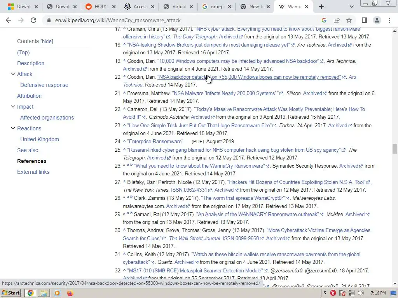Jump to External links section

coord(33,172)
